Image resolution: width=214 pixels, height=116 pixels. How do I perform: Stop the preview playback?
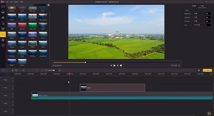(121, 65)
